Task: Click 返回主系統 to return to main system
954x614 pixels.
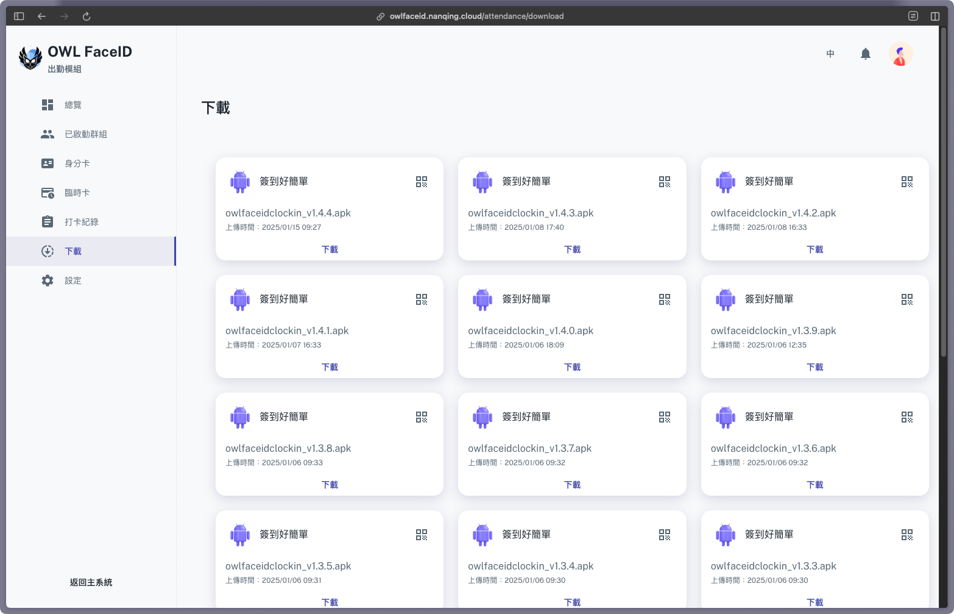Action: coord(91,582)
